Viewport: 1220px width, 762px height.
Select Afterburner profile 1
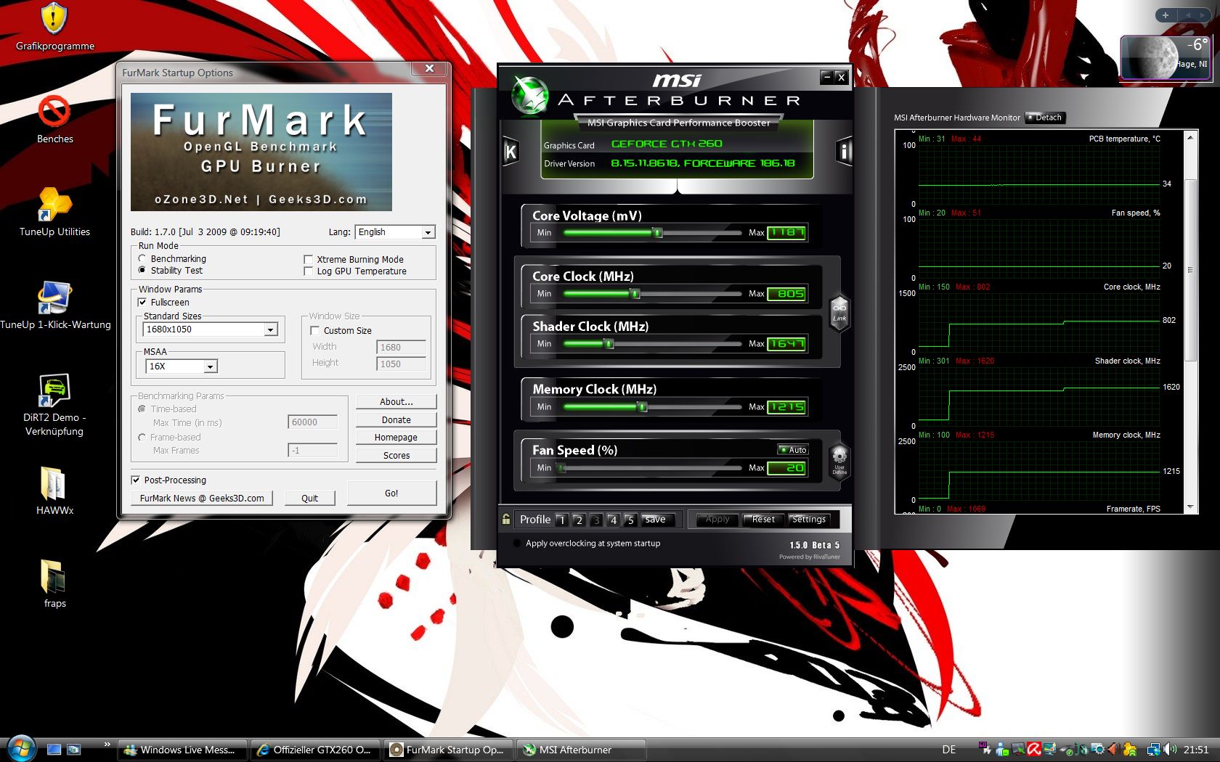[561, 520]
